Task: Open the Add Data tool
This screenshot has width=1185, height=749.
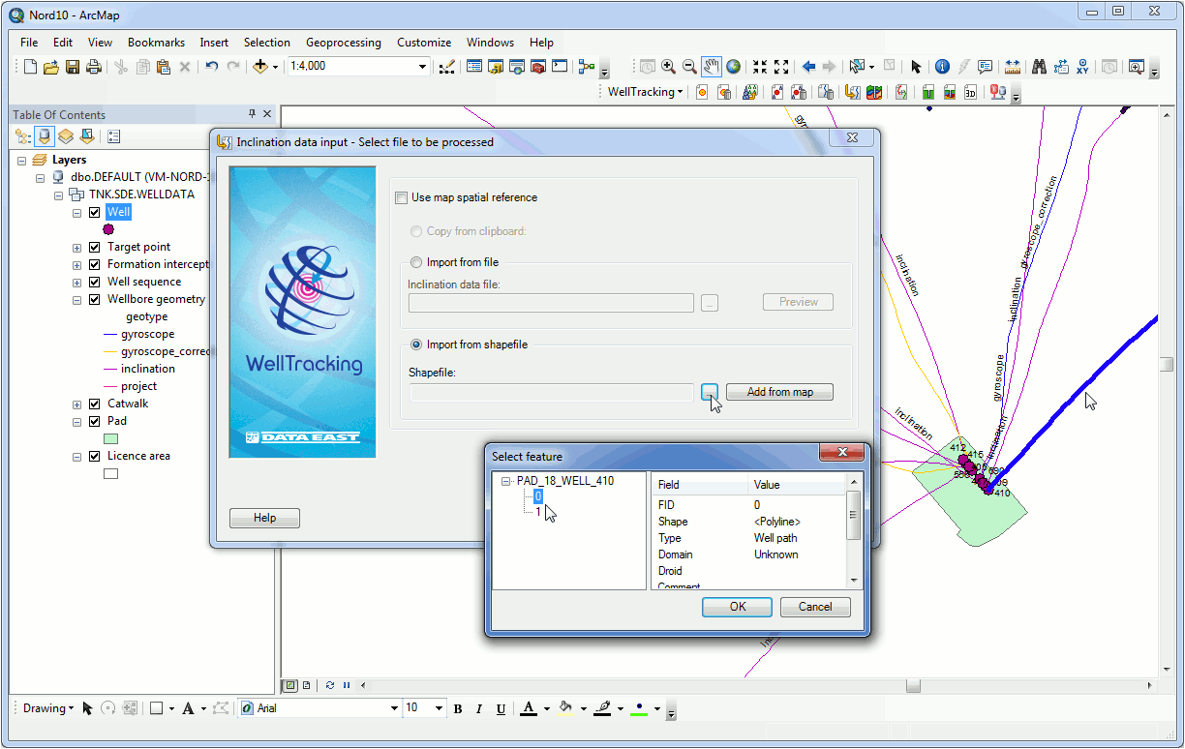Action: pos(259,67)
